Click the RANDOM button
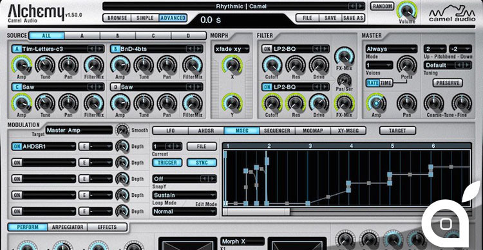The width and height of the screenshot is (483, 250). (x=383, y=6)
